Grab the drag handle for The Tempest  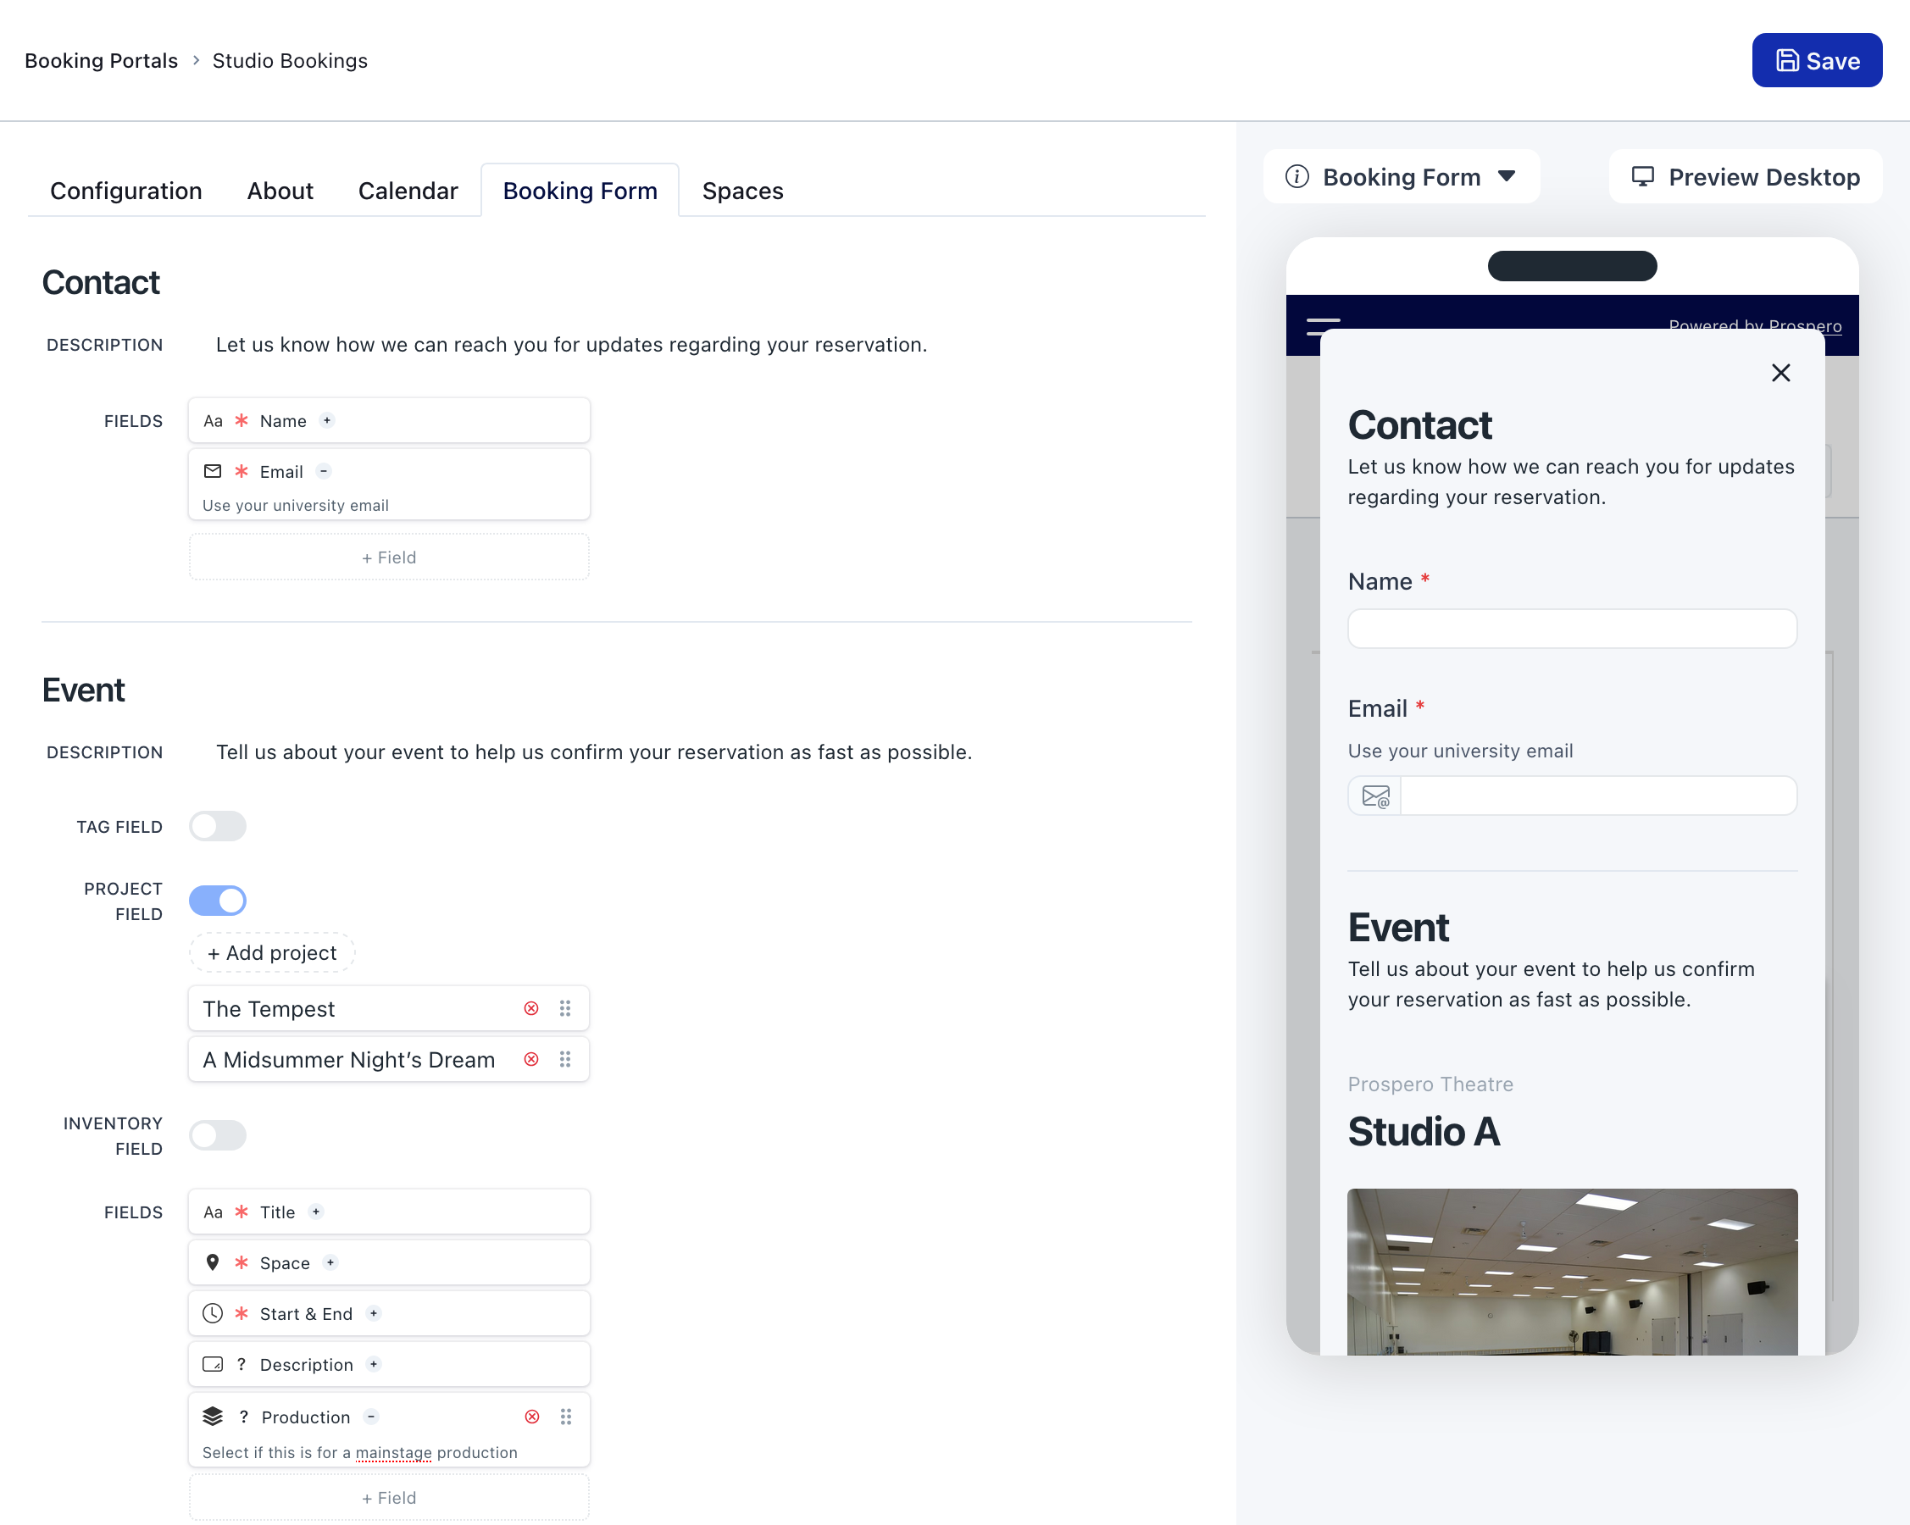tap(565, 1009)
